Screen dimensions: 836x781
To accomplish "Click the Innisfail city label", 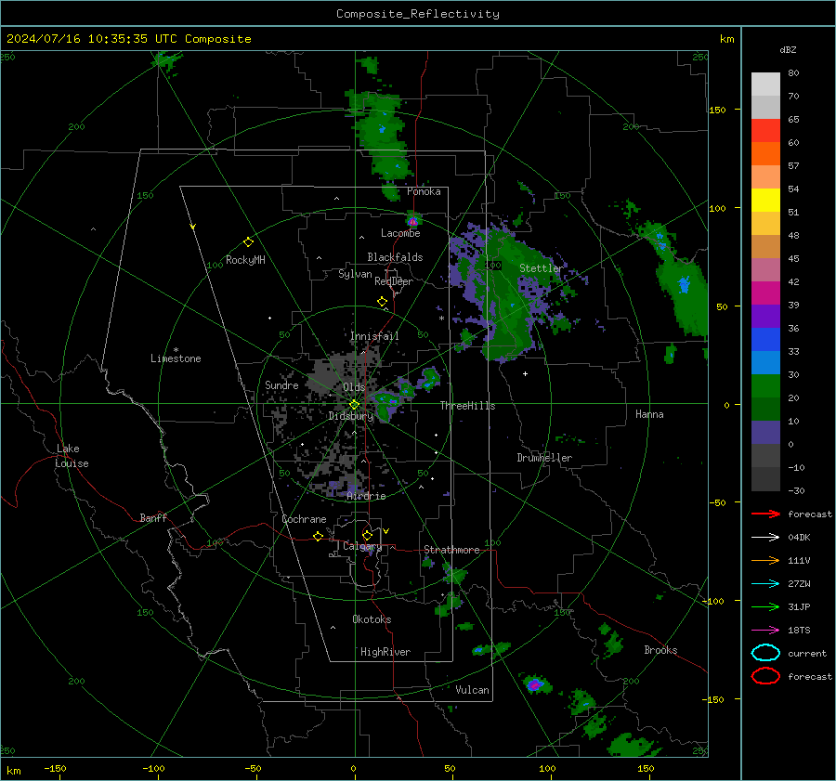I will [374, 336].
